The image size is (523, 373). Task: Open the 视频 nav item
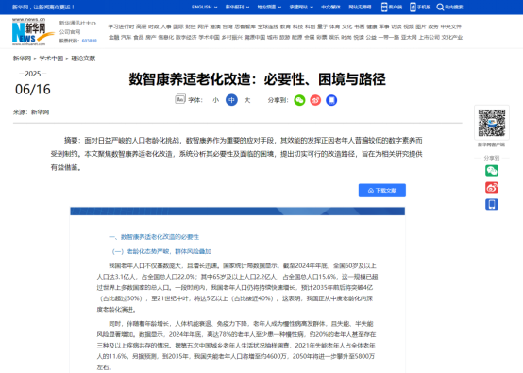(x=409, y=26)
